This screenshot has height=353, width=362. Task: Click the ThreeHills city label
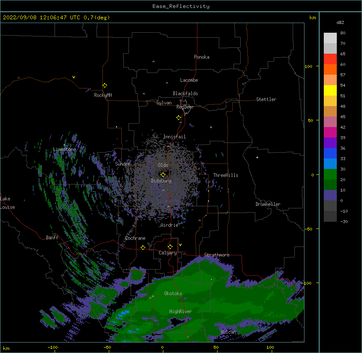tap(226, 175)
